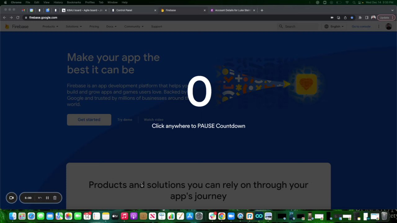This screenshot has height=223, width=397.
Task: Expand the Products dropdown menu
Action: [x=50, y=27]
